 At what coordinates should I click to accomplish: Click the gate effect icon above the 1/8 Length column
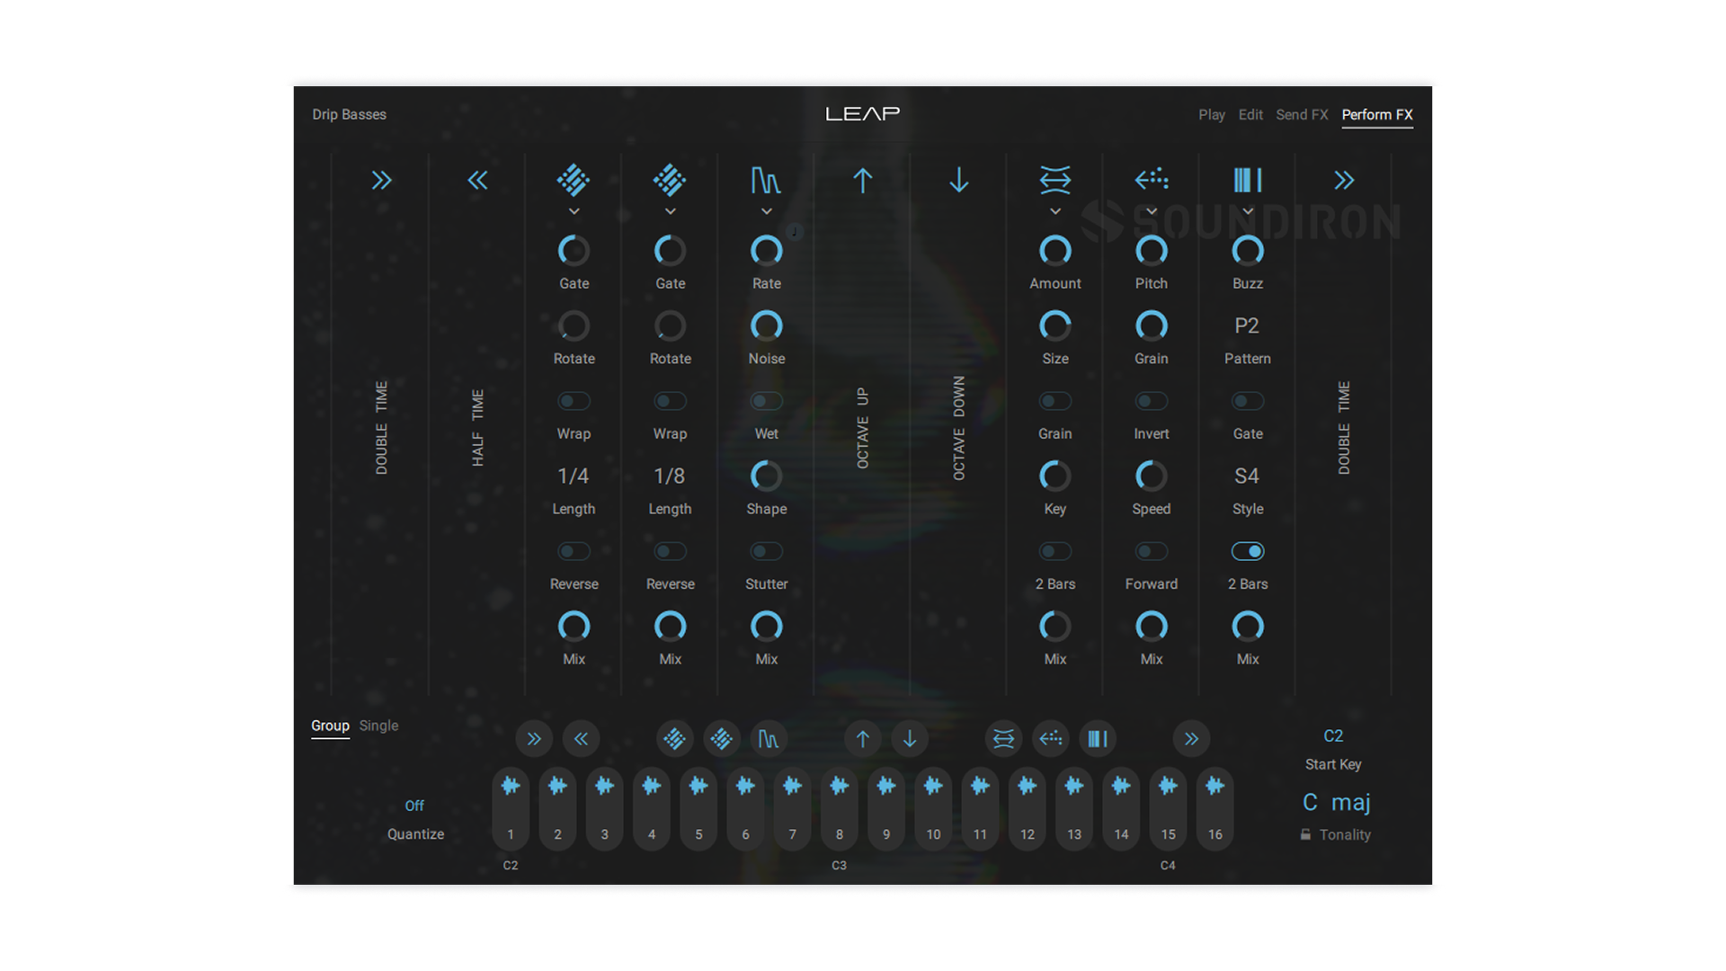[x=670, y=180]
